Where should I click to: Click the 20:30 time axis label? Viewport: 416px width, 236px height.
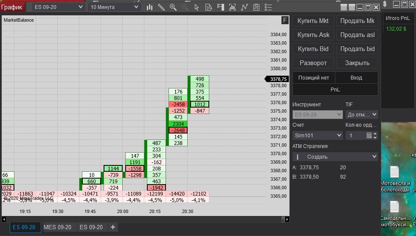[188, 212]
